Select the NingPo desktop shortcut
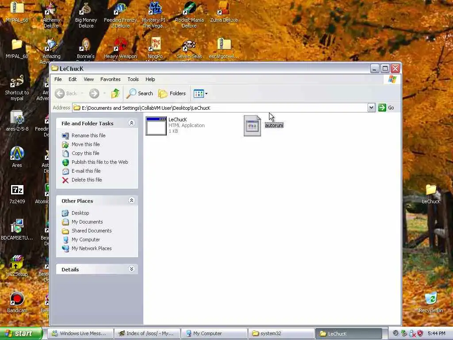This screenshot has height=340, width=453. [x=155, y=49]
